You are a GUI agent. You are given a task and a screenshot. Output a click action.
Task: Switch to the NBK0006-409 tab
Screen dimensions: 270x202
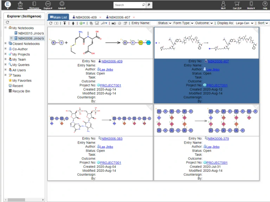[x=86, y=17]
